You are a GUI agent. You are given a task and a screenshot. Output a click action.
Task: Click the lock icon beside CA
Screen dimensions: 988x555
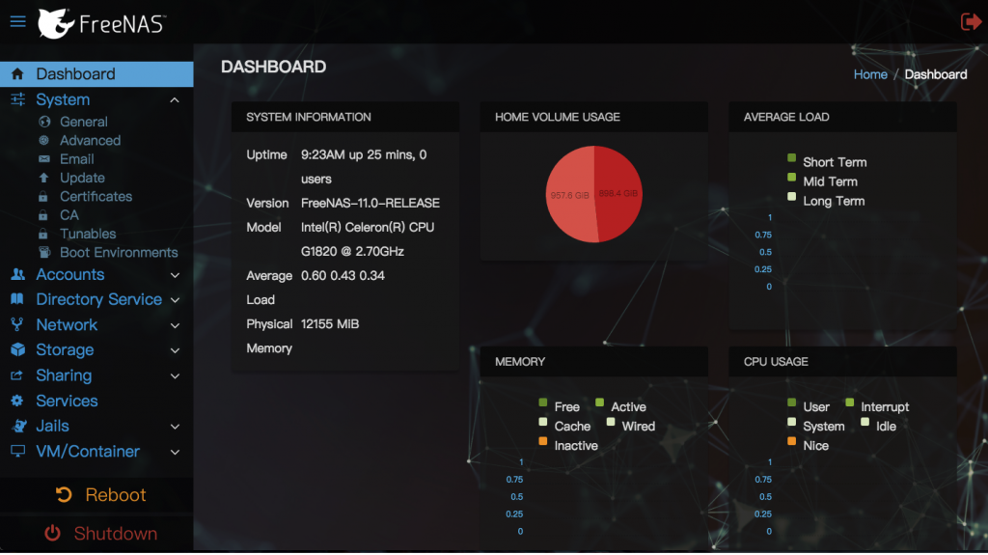pyautogui.click(x=42, y=215)
